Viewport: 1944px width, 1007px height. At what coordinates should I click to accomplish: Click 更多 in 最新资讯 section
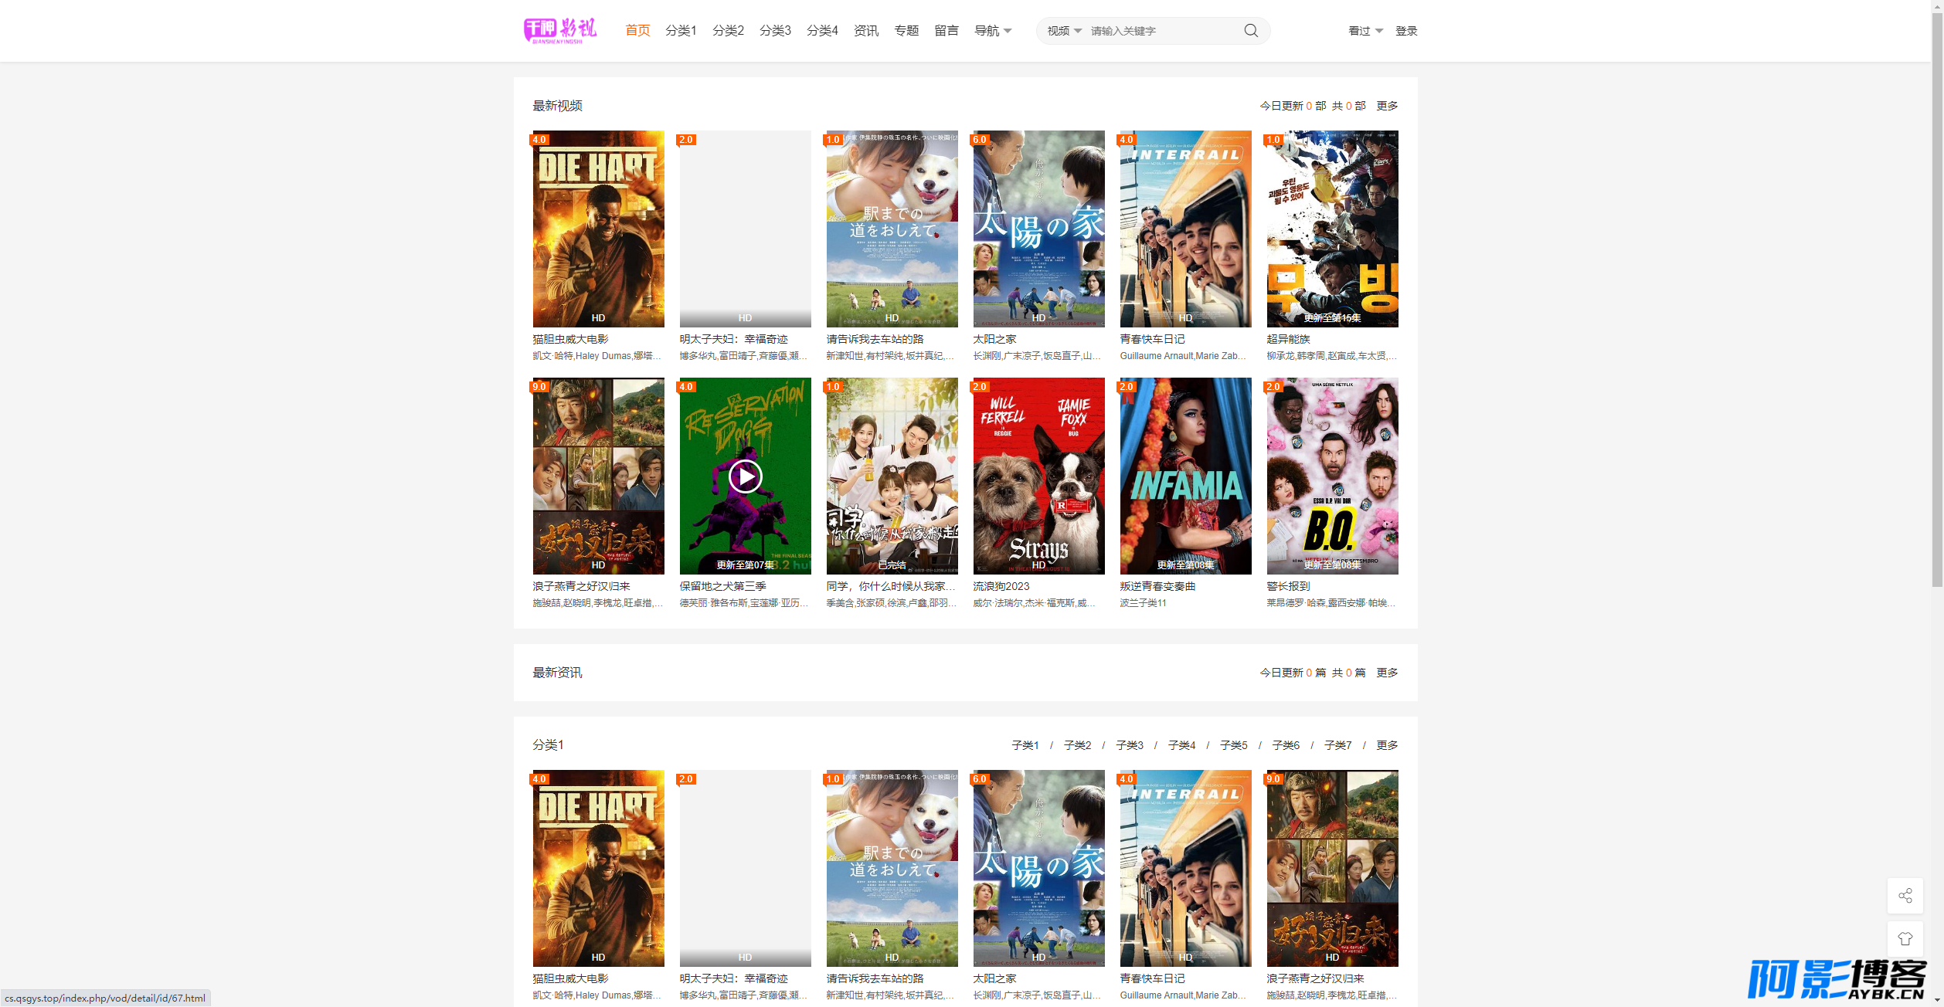click(1387, 673)
